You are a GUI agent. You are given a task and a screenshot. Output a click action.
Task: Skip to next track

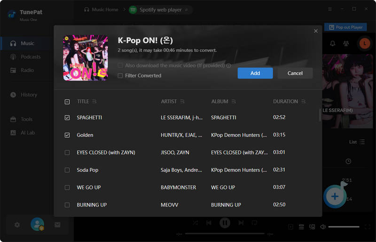241,223
